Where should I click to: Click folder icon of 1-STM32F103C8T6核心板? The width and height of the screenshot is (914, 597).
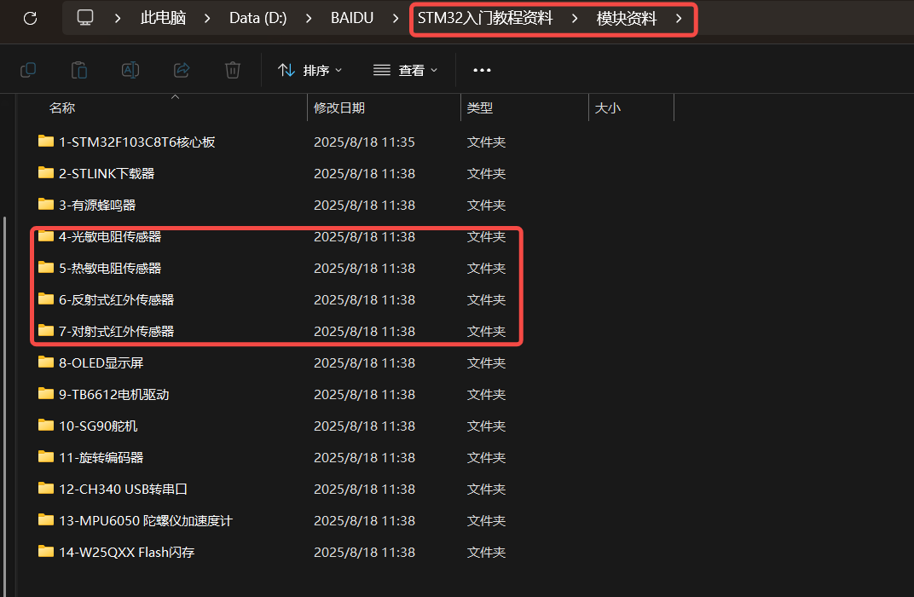[46, 141]
